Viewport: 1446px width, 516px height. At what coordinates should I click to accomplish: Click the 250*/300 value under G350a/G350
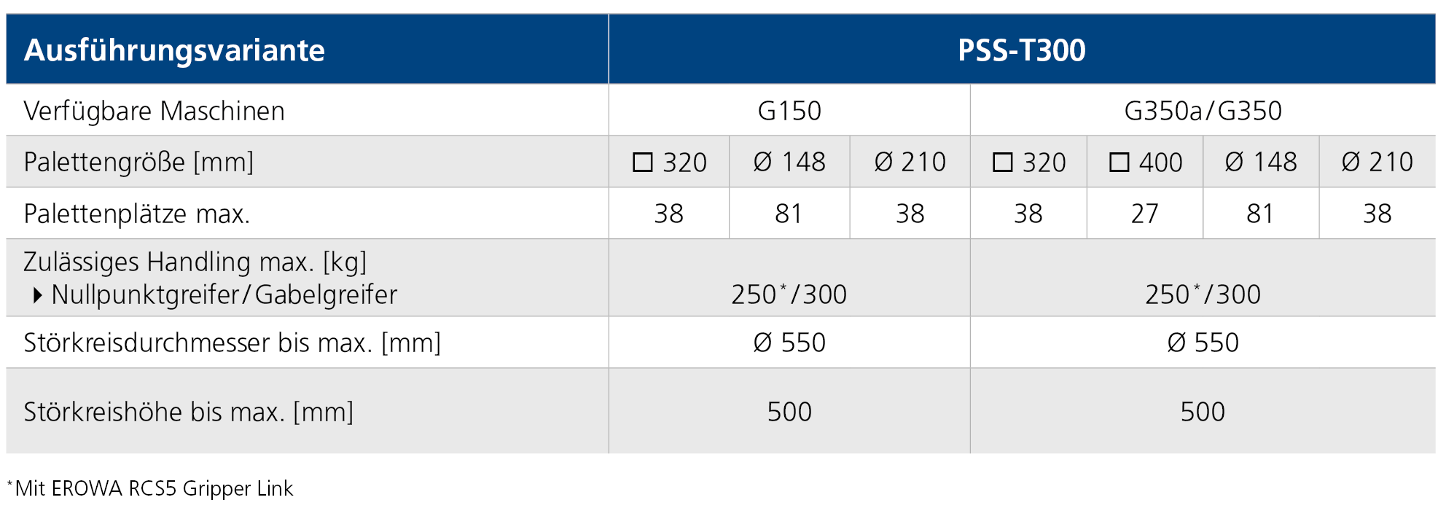tap(1203, 294)
